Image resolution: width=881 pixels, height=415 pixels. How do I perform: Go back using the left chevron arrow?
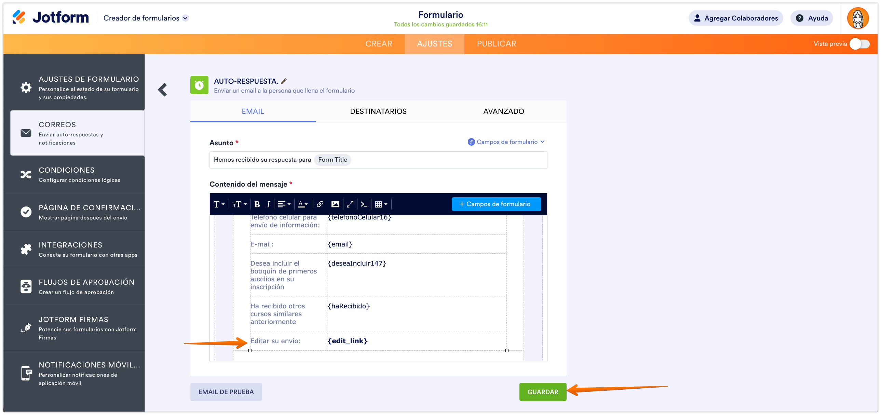pyautogui.click(x=162, y=90)
